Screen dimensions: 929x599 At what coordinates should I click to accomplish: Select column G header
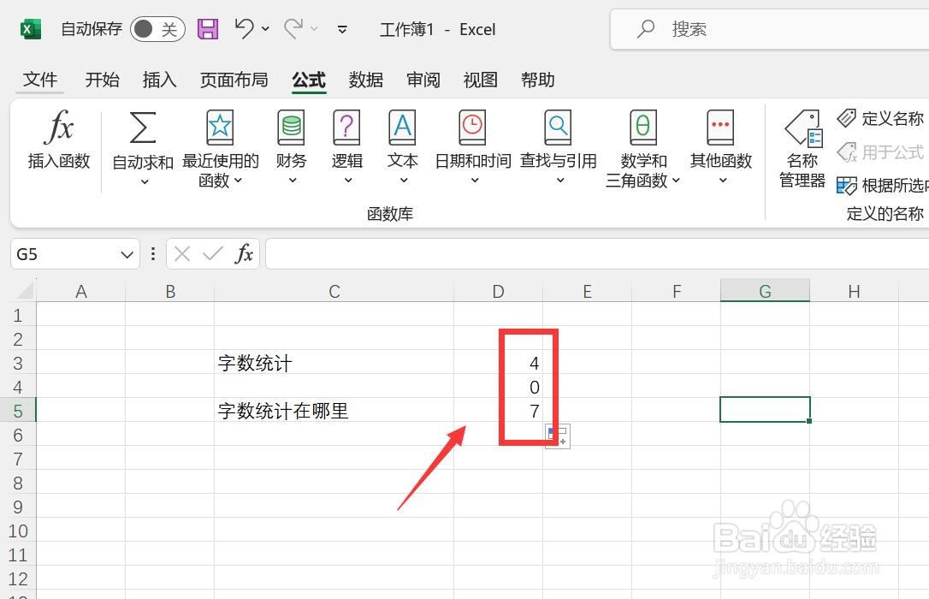pos(765,291)
